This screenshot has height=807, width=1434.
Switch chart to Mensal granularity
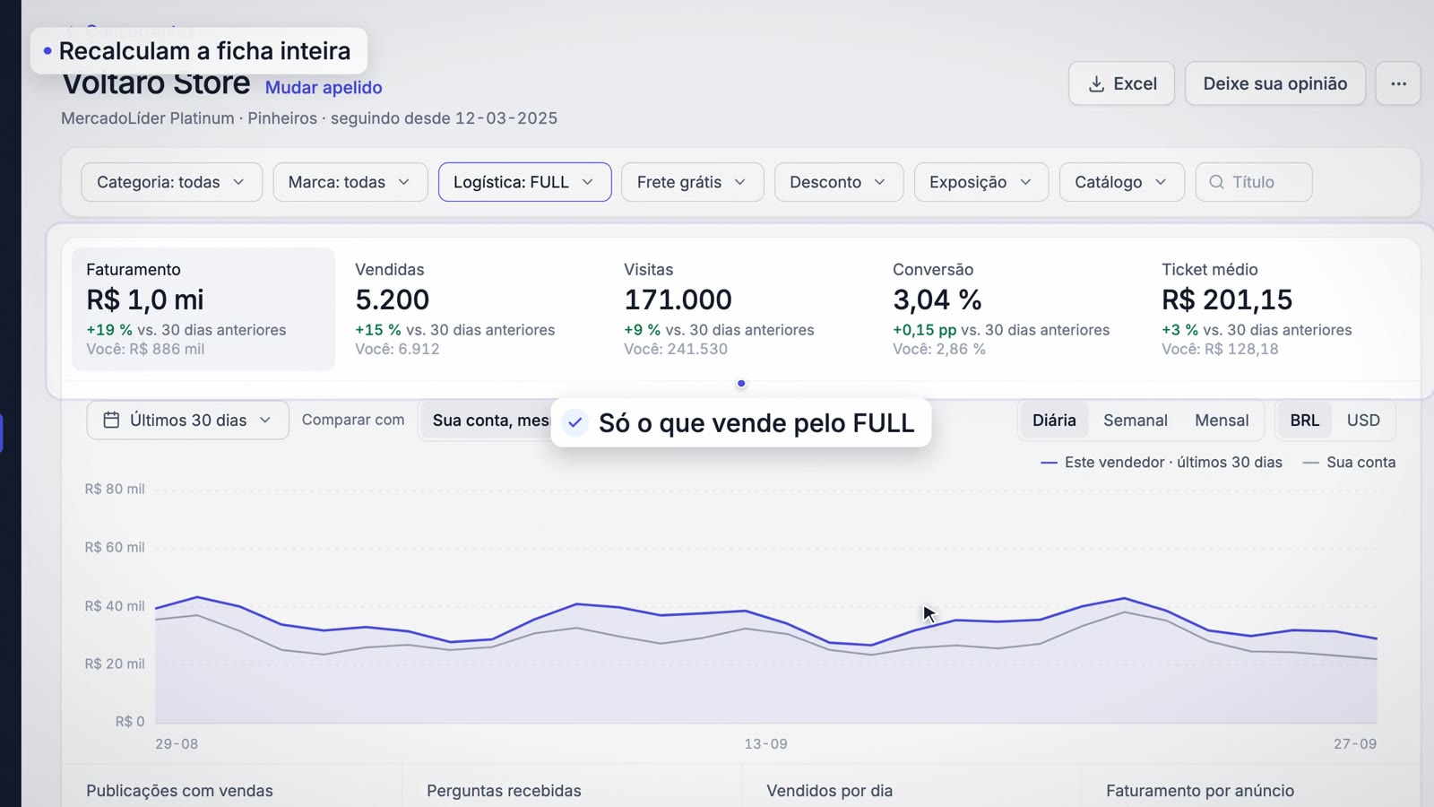tap(1221, 420)
